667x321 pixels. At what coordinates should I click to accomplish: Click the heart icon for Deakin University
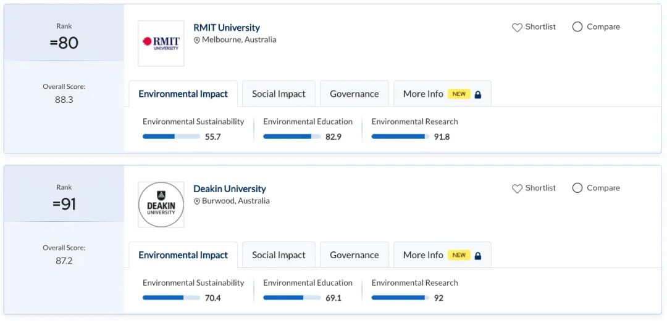517,189
